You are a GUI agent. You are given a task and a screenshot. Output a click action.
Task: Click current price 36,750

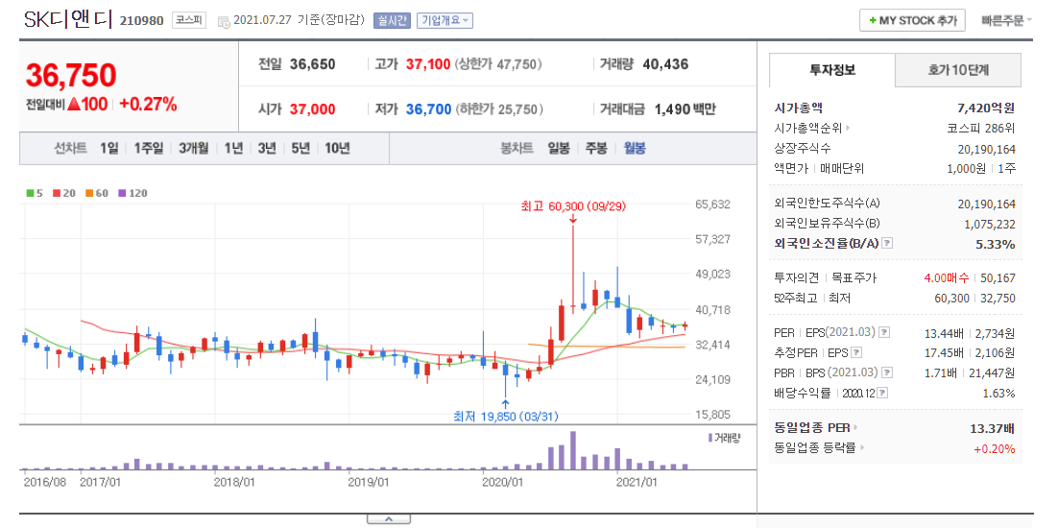click(71, 76)
